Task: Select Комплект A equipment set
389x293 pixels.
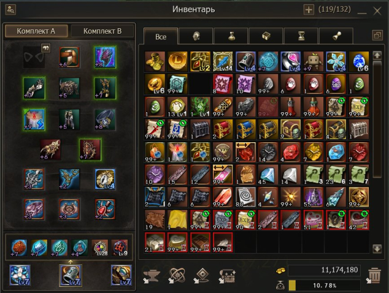Action: 36,31
